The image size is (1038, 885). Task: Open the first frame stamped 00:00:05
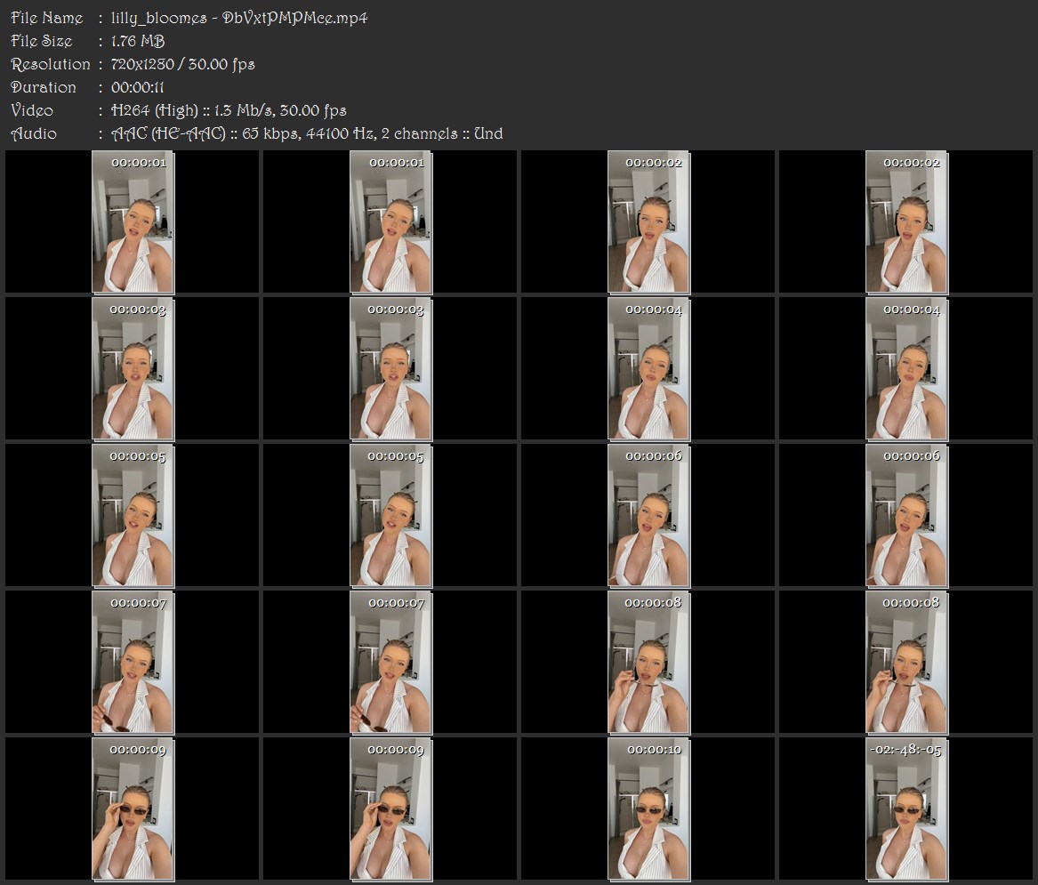coord(133,516)
